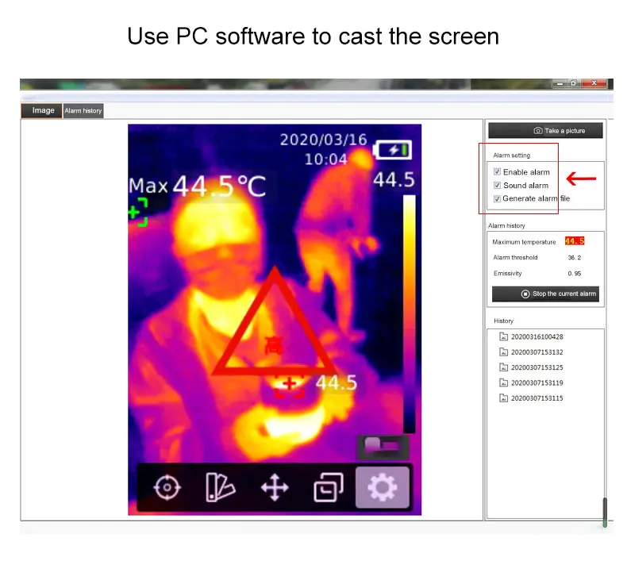Click the red high-temperature warning triangle
The image size is (627, 584).
pyautogui.click(x=275, y=323)
